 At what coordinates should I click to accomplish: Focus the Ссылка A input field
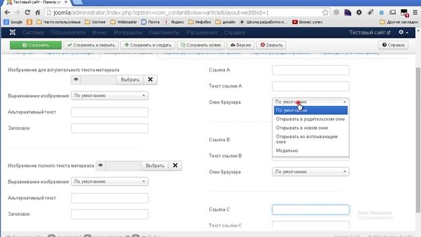pos(310,70)
